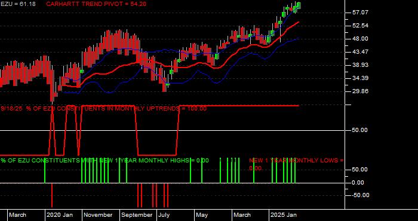
Task: Click the September date label
Action: (137, 215)
